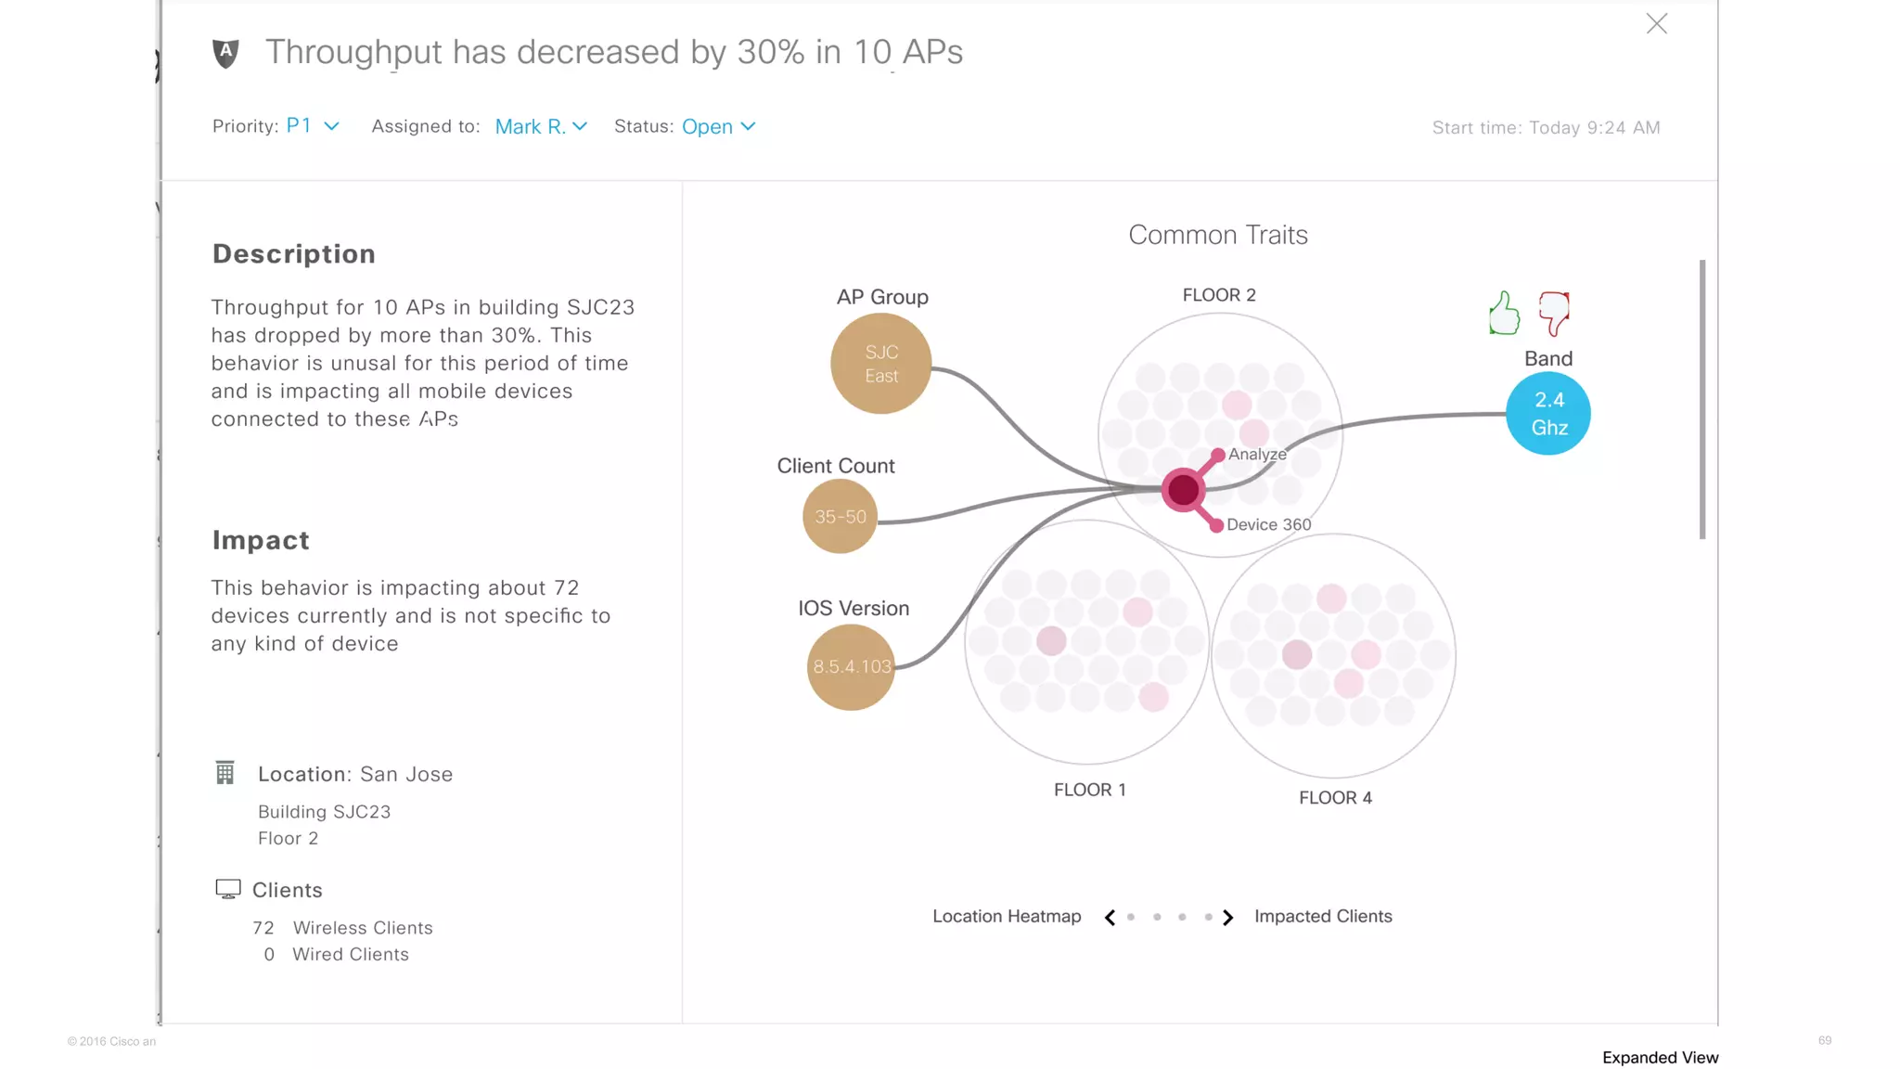Image resolution: width=1900 pixels, height=1069 pixels.
Task: Switch to Location Heatmap view
Action: 1007,917
